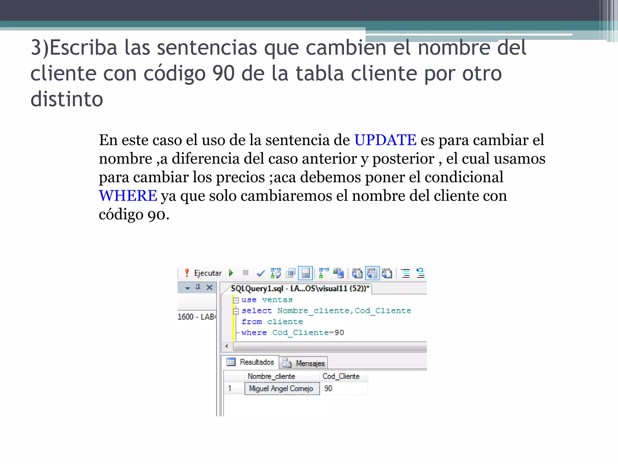This screenshot has height=464, width=618.
Task: Include client statistics icon
Action: (338, 273)
